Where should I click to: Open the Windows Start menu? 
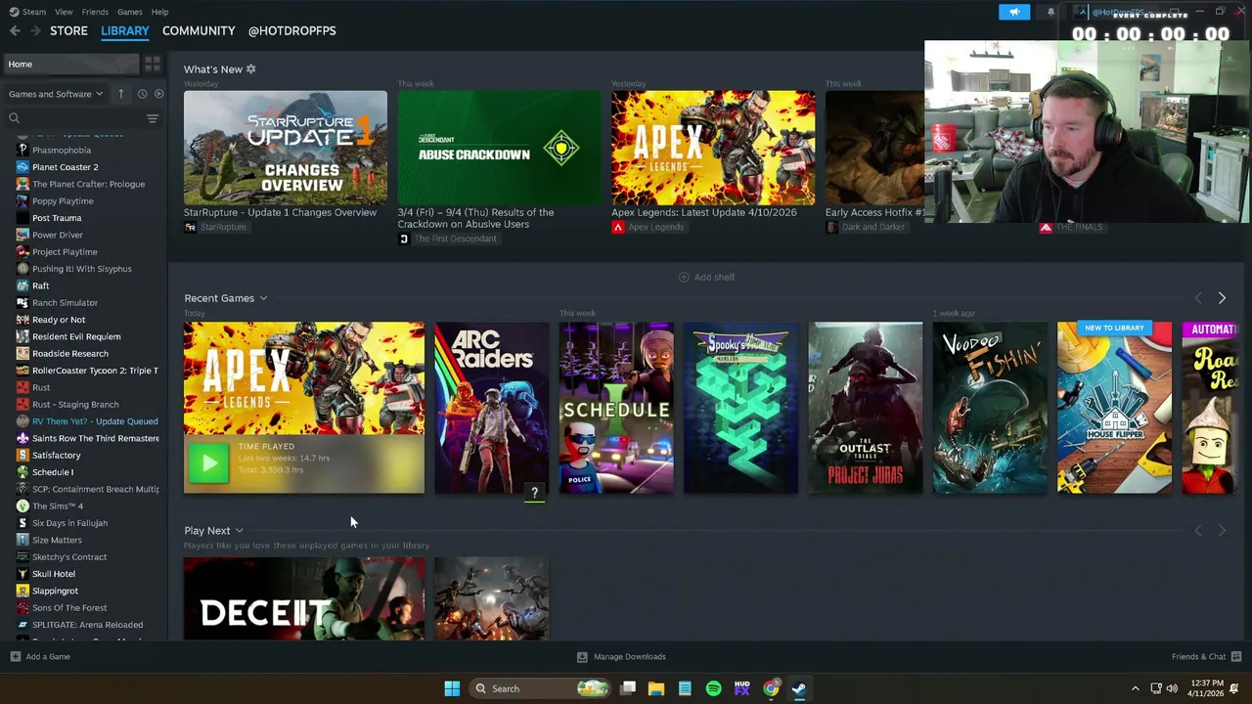[452, 688]
